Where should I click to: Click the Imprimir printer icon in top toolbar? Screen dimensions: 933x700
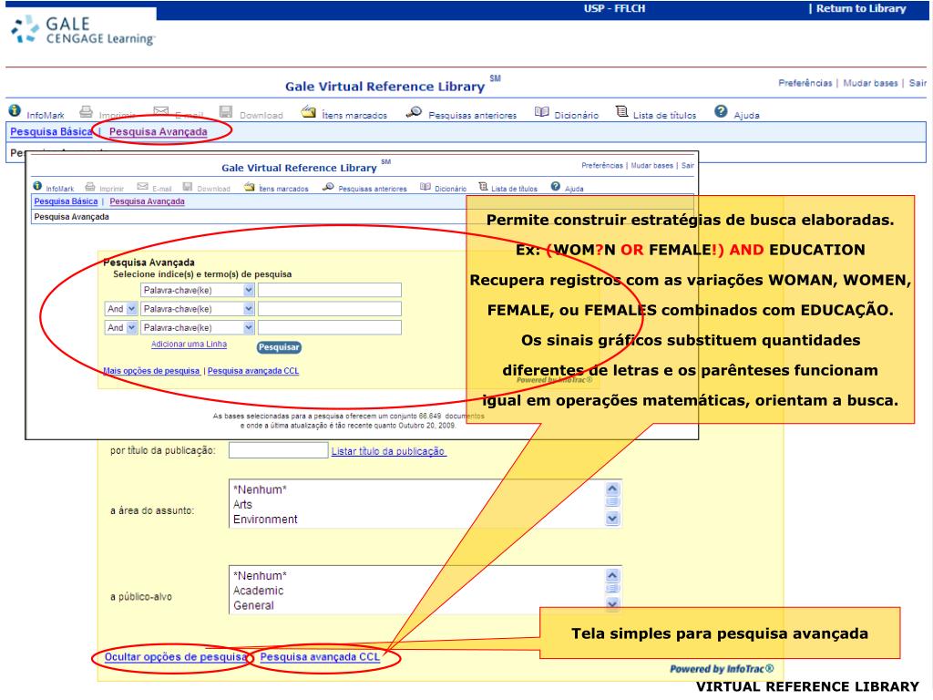click(87, 111)
